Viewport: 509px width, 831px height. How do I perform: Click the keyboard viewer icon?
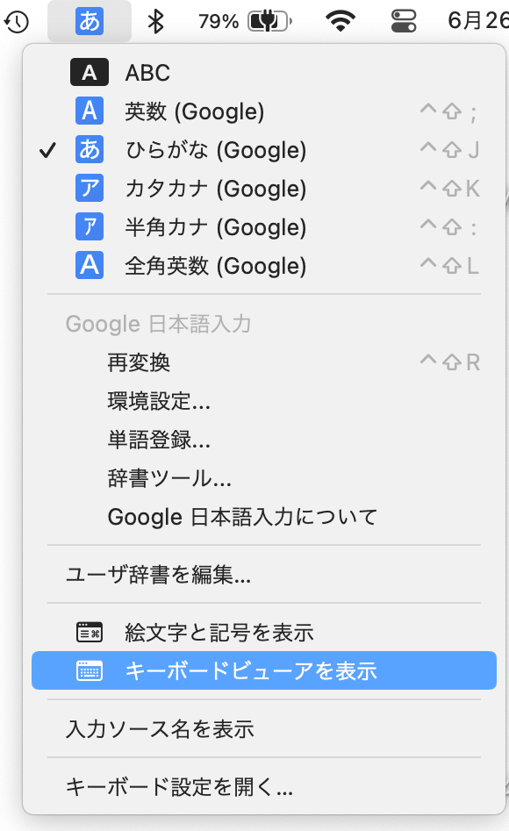[90, 671]
